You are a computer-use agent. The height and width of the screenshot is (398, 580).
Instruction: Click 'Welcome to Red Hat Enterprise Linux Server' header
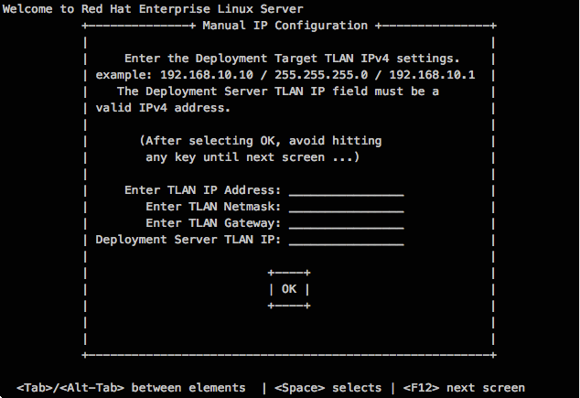153,9
